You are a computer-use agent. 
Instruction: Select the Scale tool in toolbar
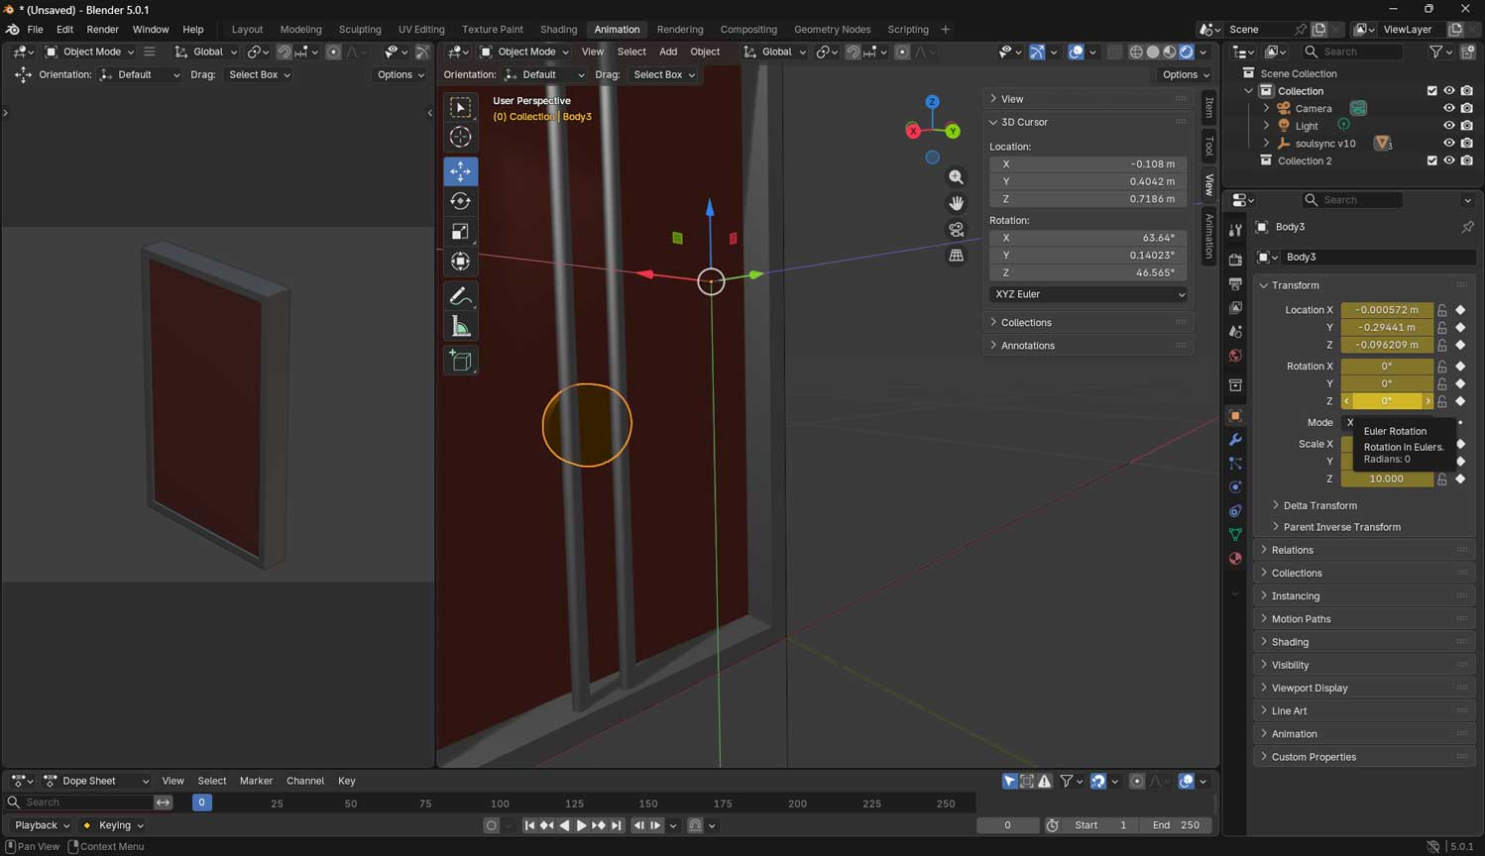point(460,232)
